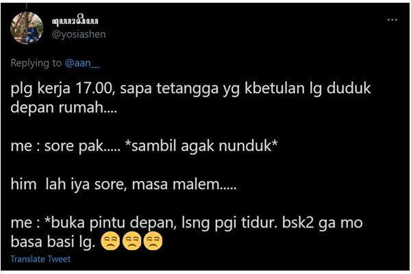Click the word 'tetangga' in the tweet
The image size is (411, 274).
188,88
